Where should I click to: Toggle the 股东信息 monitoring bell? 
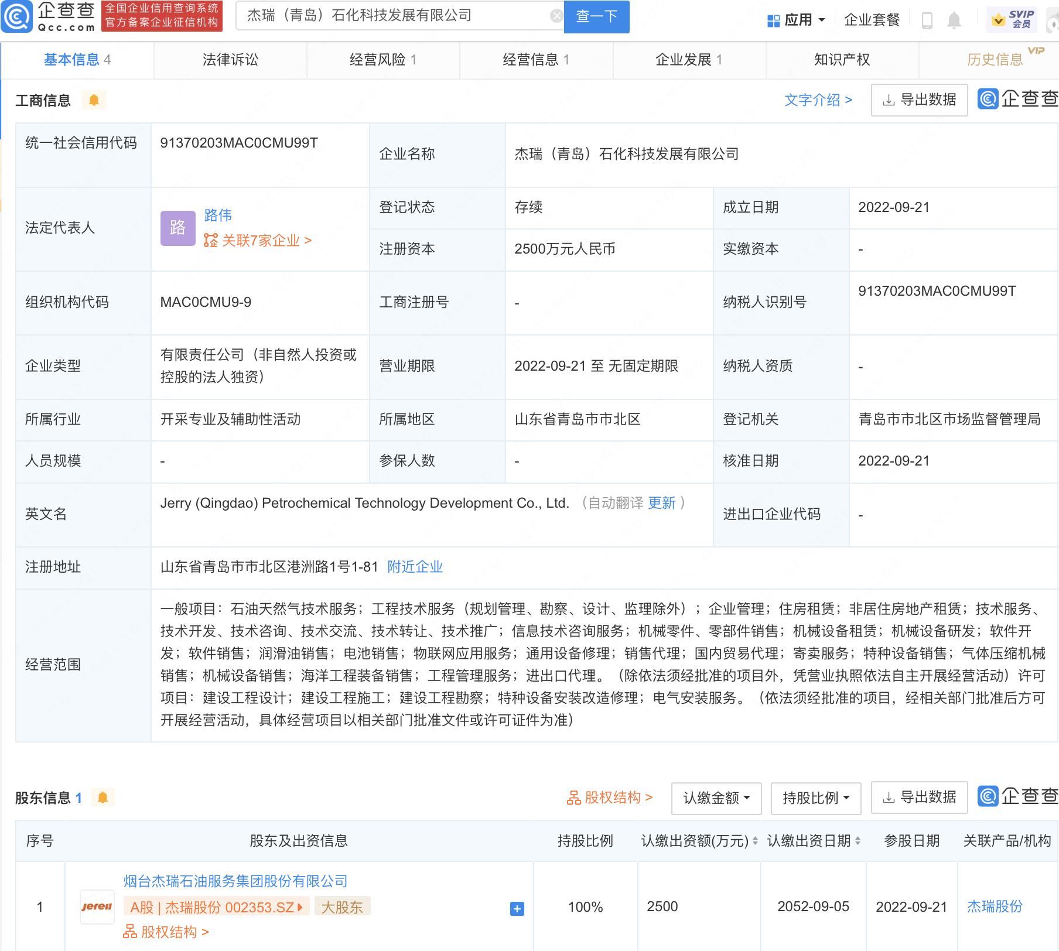(103, 797)
